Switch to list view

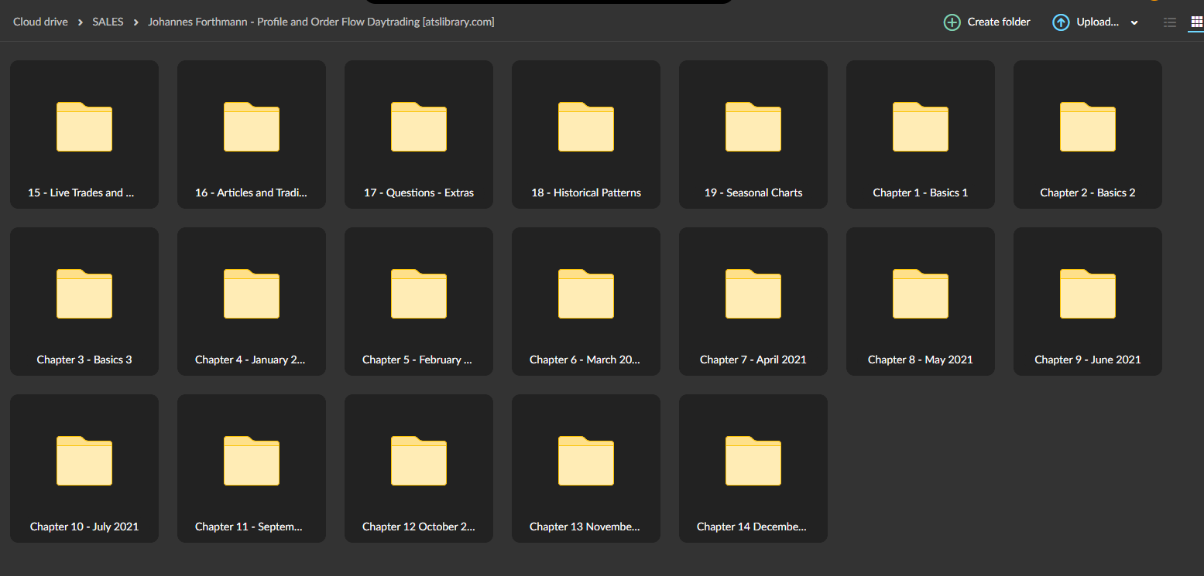(1170, 22)
